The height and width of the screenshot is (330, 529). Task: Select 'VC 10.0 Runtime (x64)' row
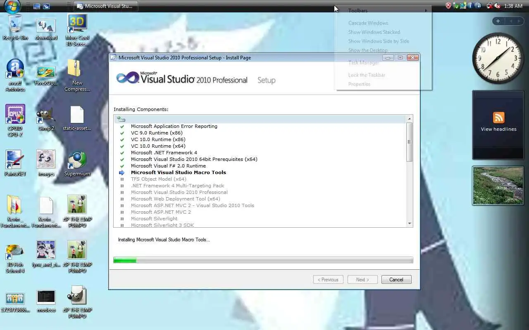tap(158, 146)
